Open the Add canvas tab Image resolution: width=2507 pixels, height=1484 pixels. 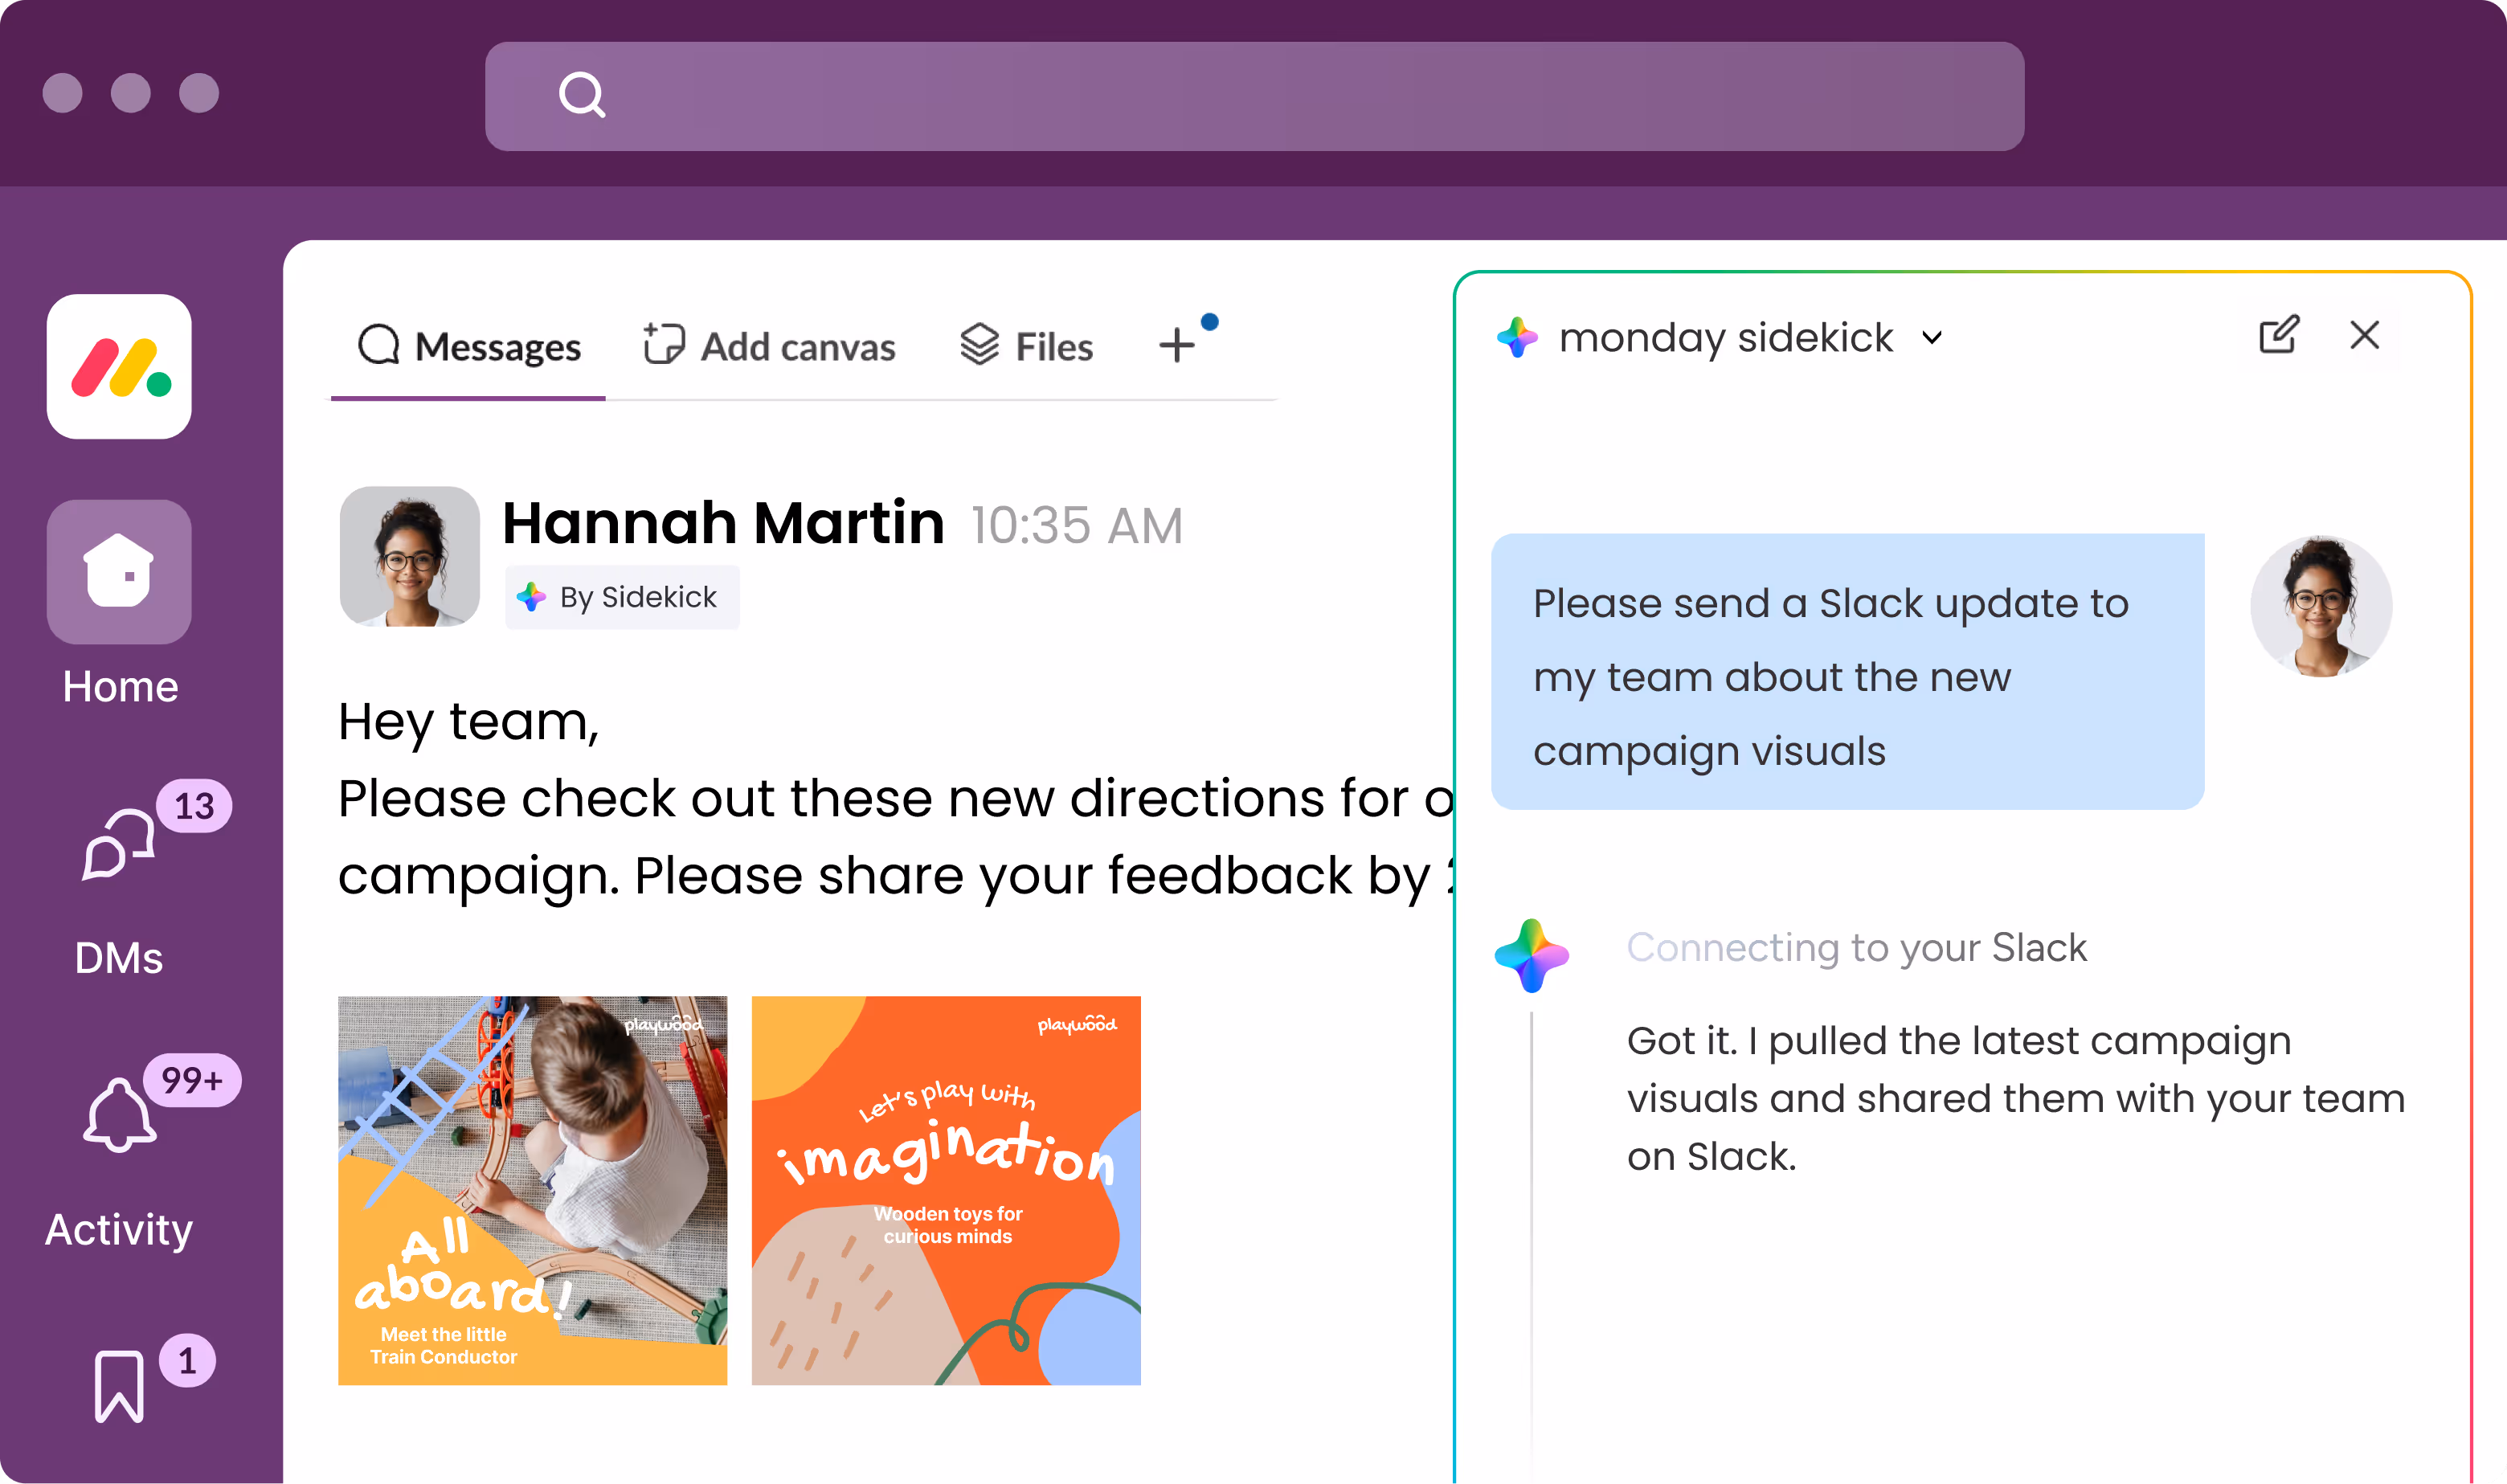pos(769,346)
